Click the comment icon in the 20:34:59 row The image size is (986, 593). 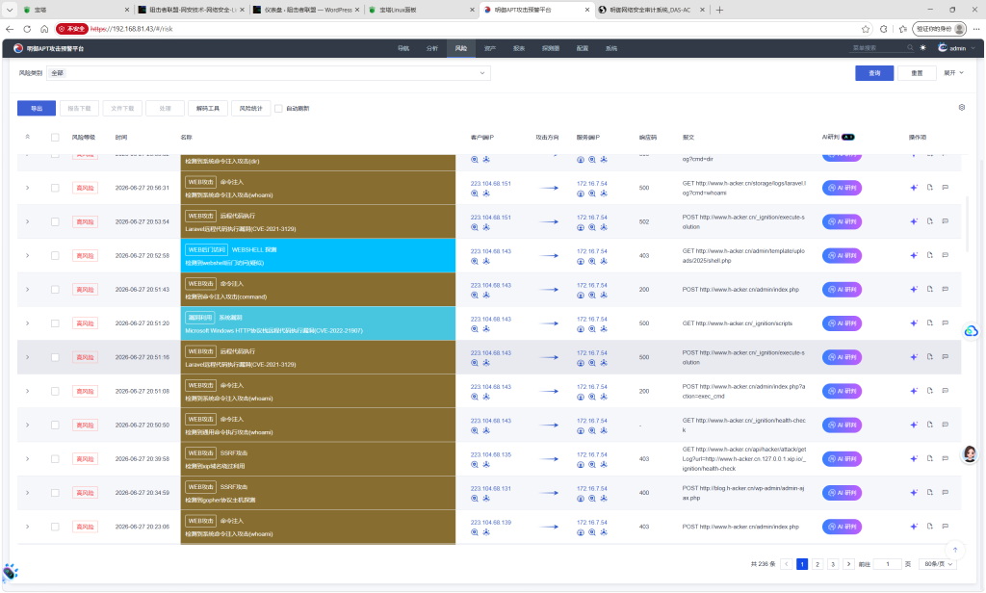946,492
